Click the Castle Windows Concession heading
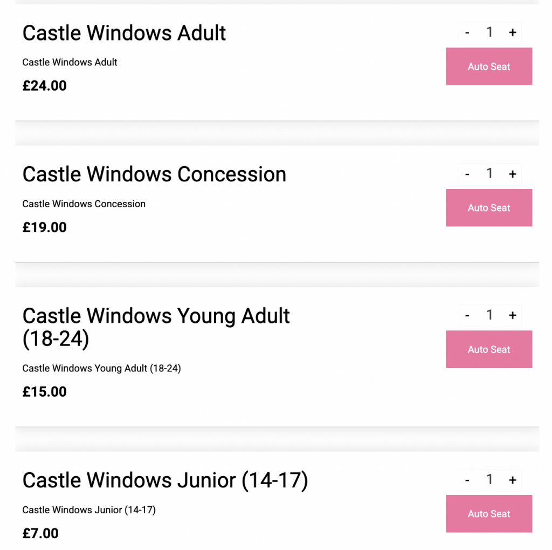The width and height of the screenshot is (552, 550). (154, 174)
